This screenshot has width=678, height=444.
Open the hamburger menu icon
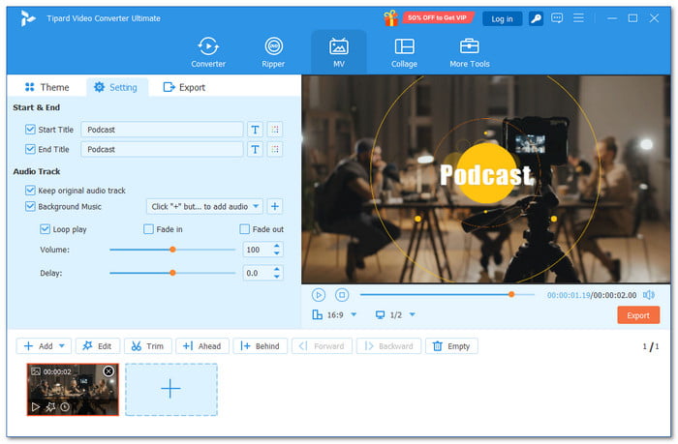point(578,18)
